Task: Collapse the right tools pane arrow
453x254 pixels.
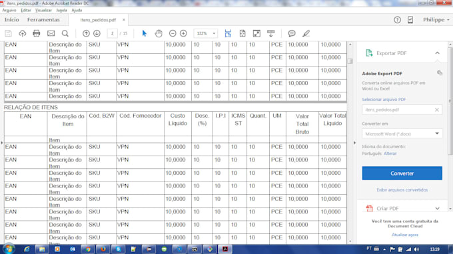Action: (354, 142)
